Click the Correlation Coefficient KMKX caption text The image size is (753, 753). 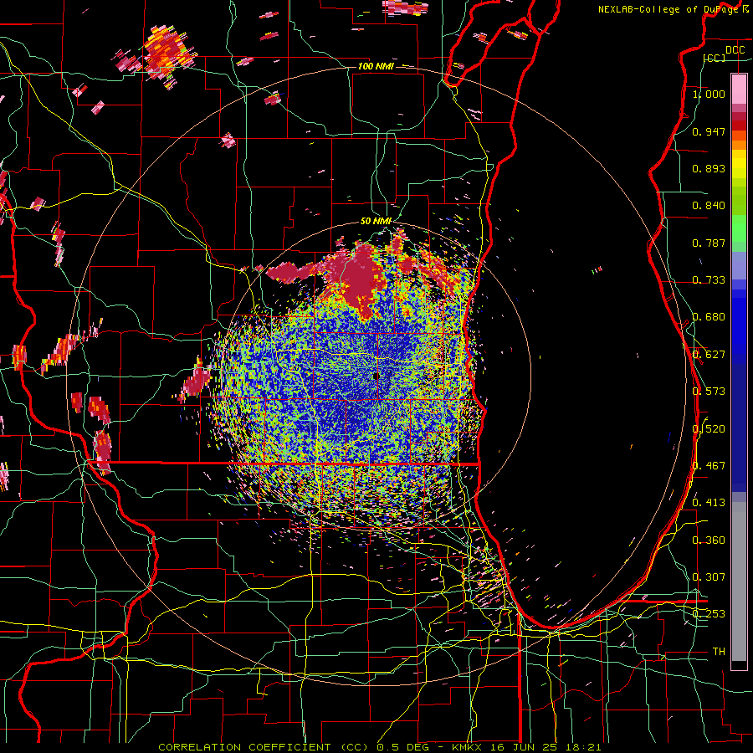click(x=379, y=747)
